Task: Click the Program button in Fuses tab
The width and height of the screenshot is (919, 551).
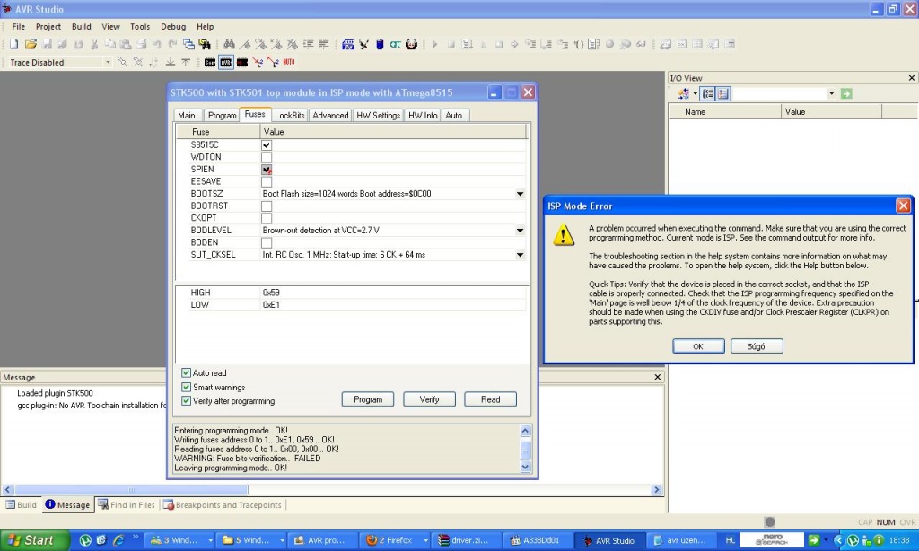Action: [x=368, y=399]
